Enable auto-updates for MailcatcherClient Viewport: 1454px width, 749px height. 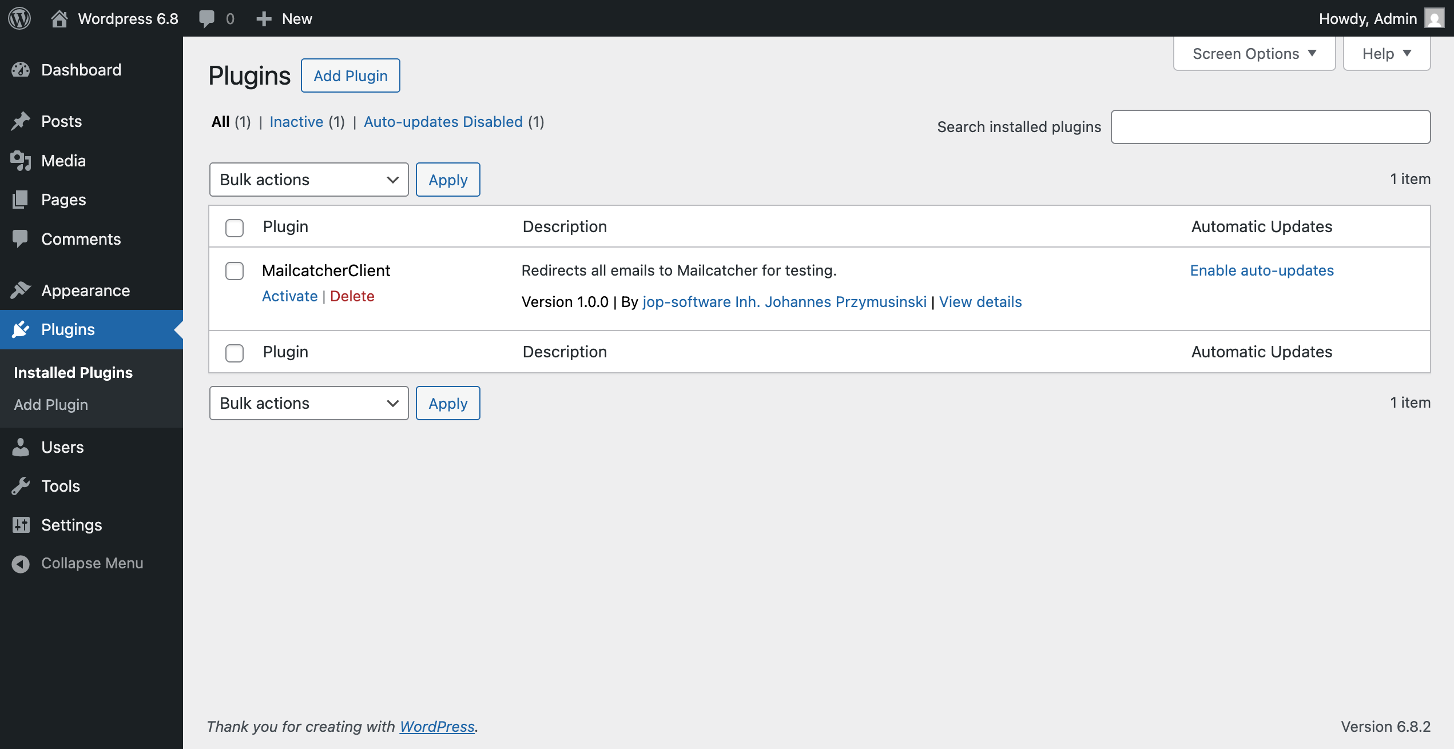(x=1262, y=270)
